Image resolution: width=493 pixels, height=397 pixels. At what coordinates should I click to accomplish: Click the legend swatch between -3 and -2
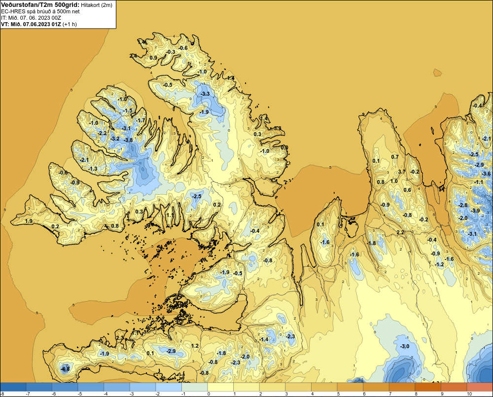pyautogui.click(x=143, y=387)
